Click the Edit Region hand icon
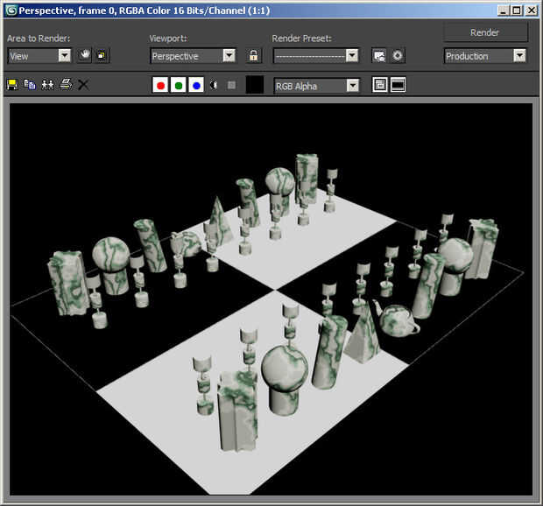The height and width of the screenshot is (506, 543). [x=86, y=55]
